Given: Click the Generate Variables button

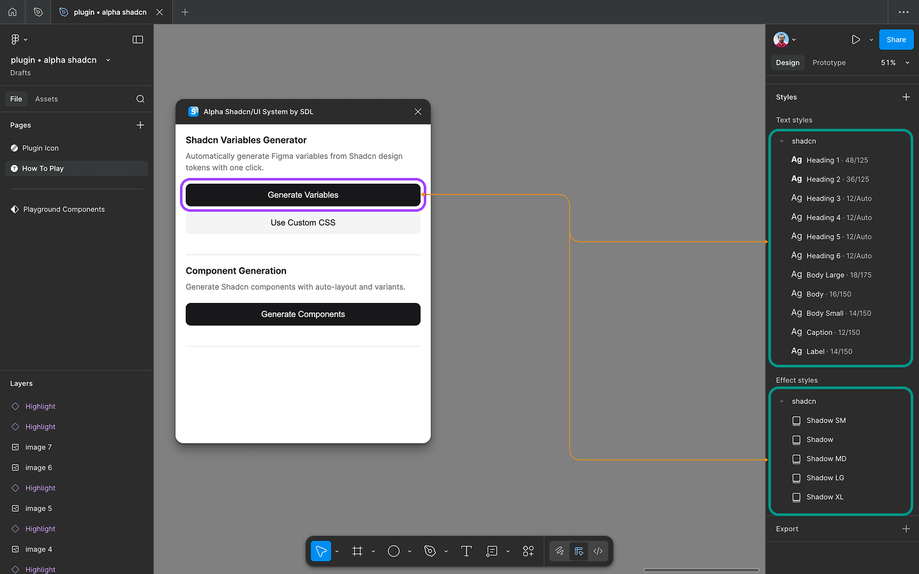Looking at the screenshot, I should pos(303,195).
